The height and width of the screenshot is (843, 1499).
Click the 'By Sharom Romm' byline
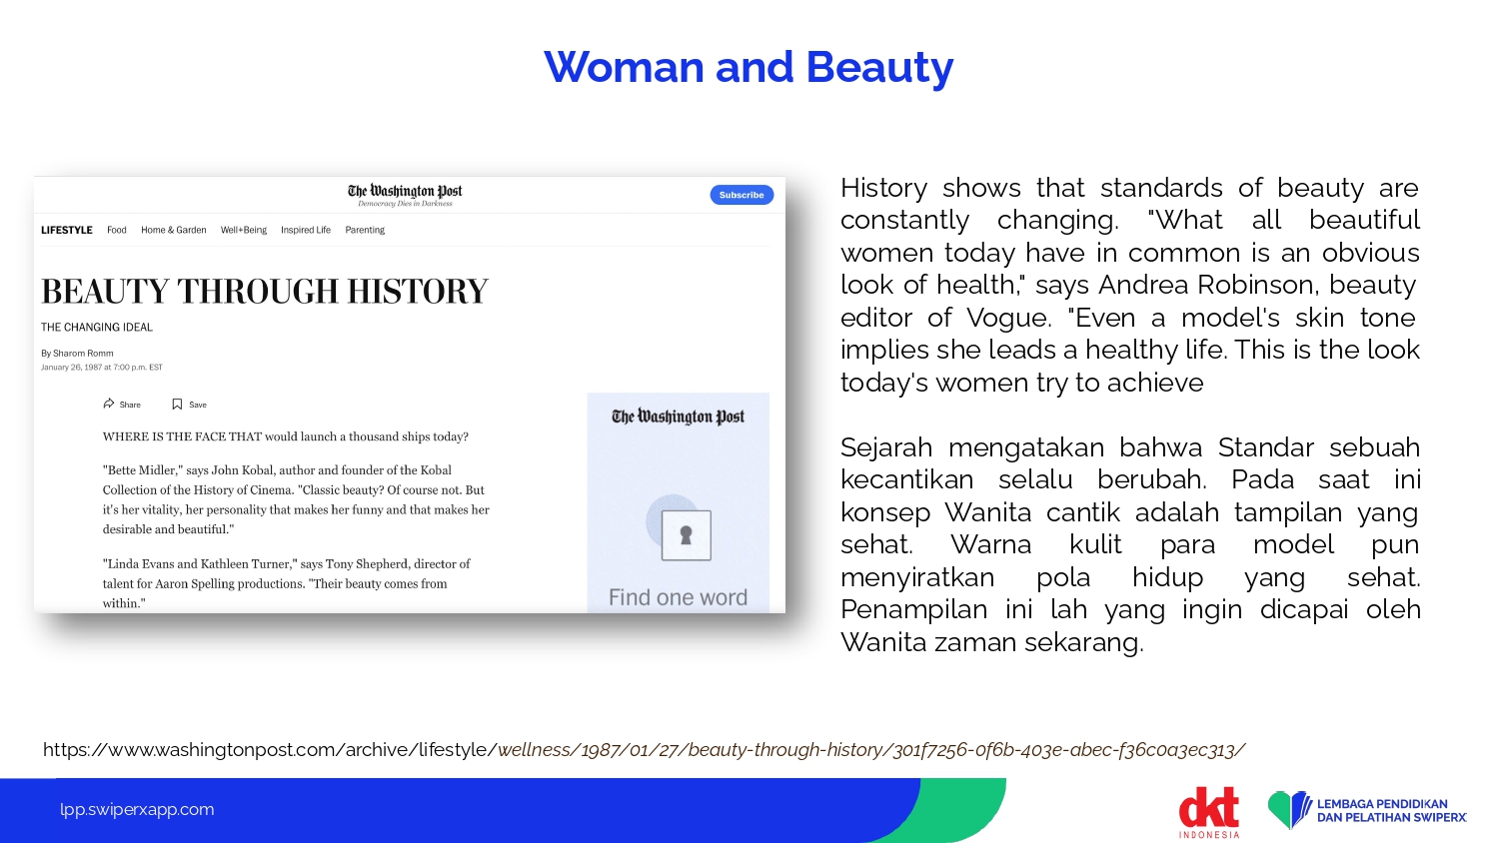pyautogui.click(x=77, y=354)
